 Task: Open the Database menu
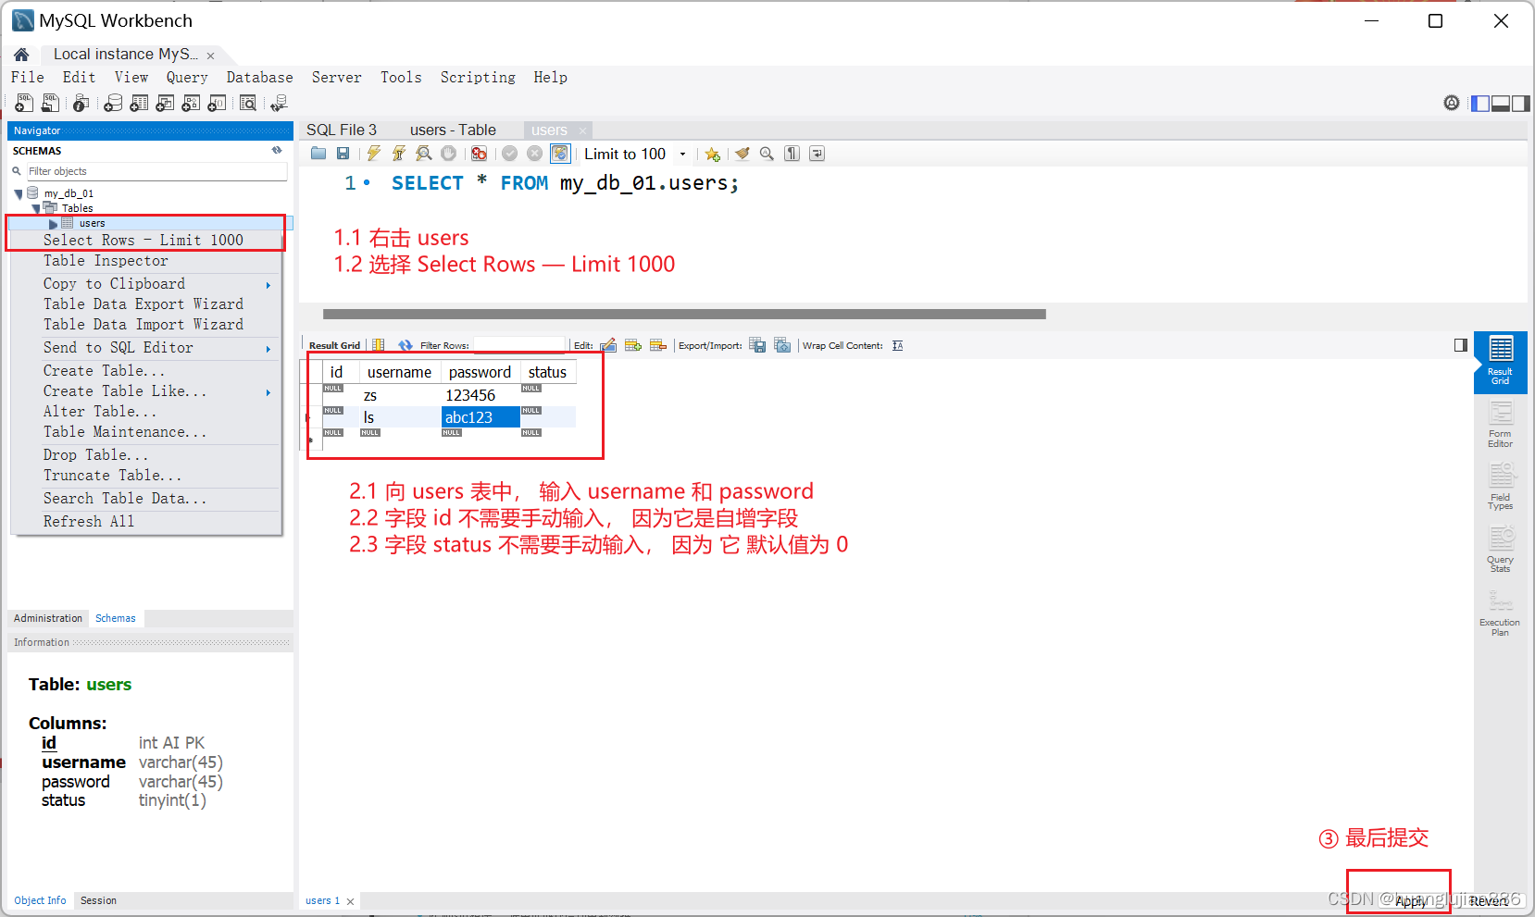259,78
